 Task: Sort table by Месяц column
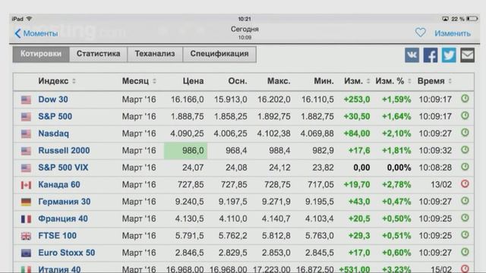coord(139,81)
